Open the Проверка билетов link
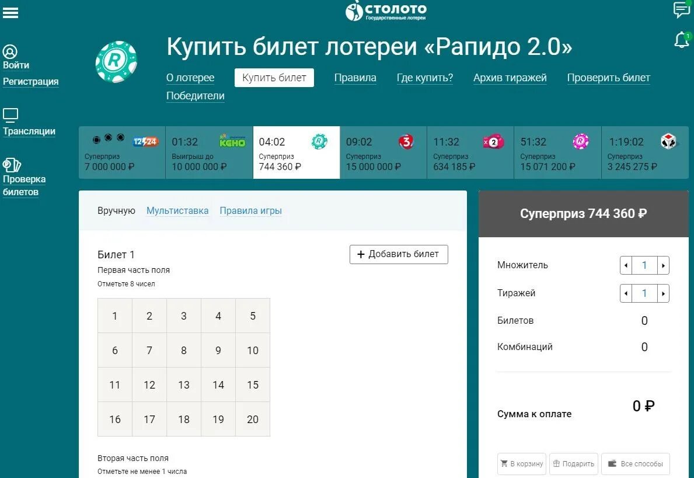Screen dimensions: 694x478 [x=24, y=186]
